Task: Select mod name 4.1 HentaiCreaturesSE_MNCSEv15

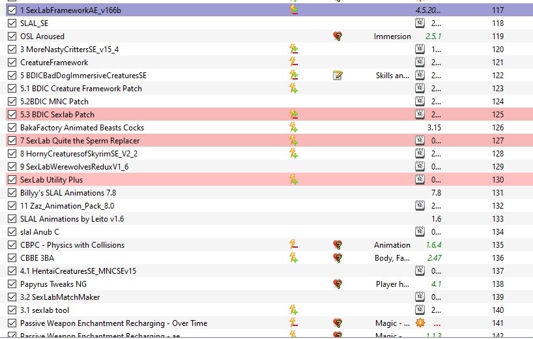Action: 78,271
